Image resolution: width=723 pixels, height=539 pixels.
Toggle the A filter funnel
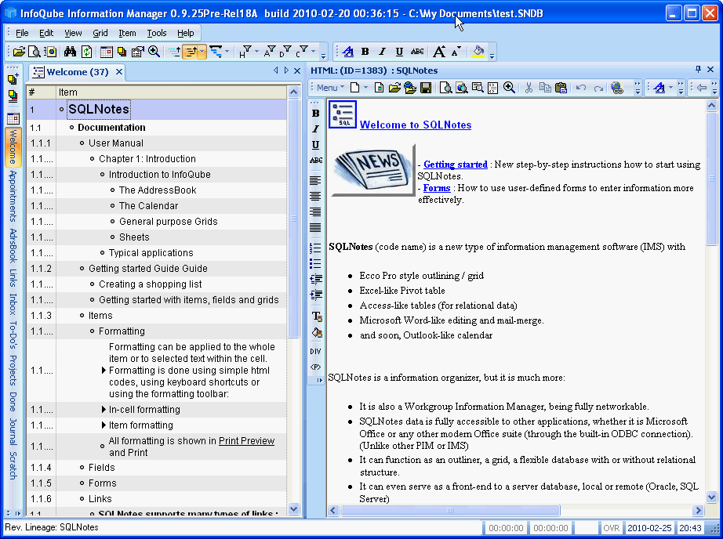[x=270, y=52]
